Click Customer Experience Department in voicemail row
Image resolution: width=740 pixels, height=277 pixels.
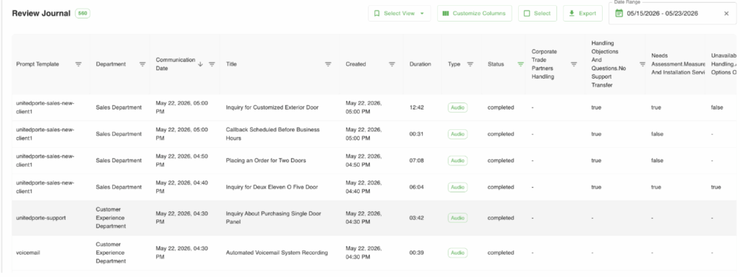111,252
